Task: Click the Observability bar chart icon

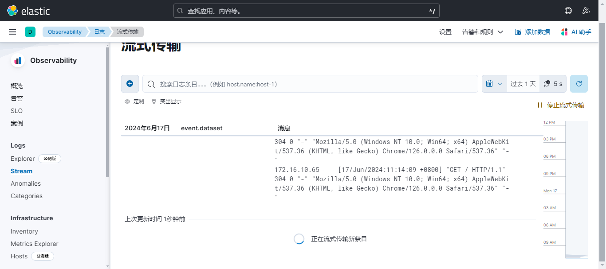Action: (x=18, y=60)
